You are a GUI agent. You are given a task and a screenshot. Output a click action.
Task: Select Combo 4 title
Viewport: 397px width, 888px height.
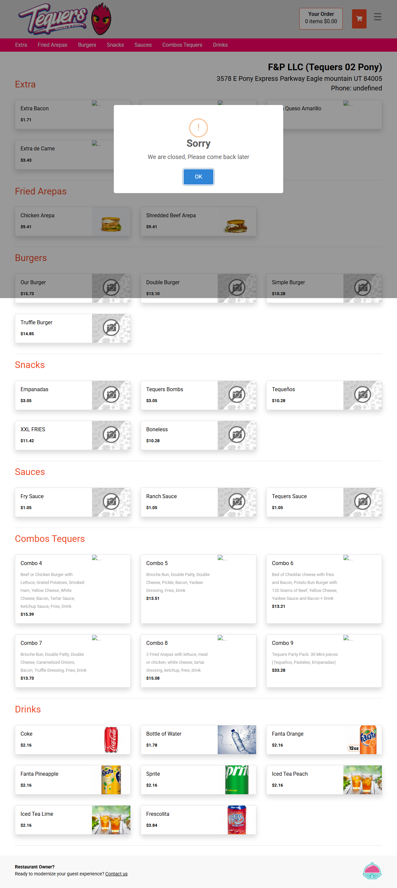31,563
